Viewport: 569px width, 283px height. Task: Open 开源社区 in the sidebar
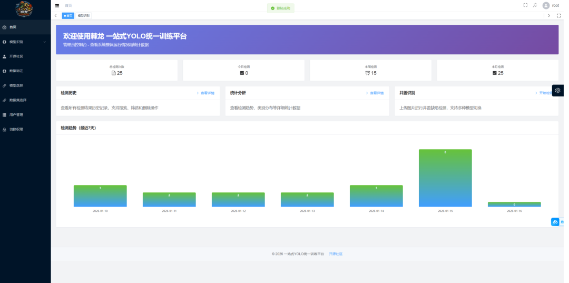click(25, 56)
